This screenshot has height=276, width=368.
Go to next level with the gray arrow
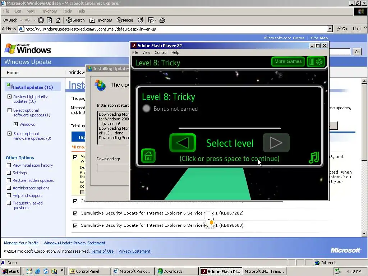click(x=276, y=143)
